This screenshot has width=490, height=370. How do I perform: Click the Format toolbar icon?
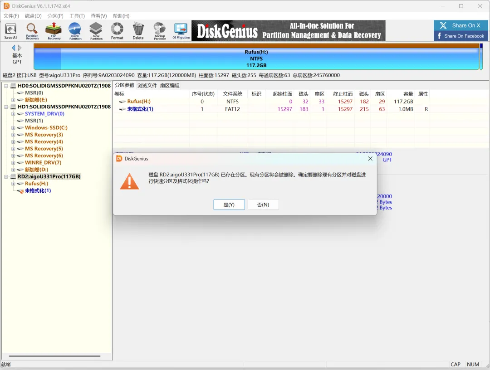[117, 31]
